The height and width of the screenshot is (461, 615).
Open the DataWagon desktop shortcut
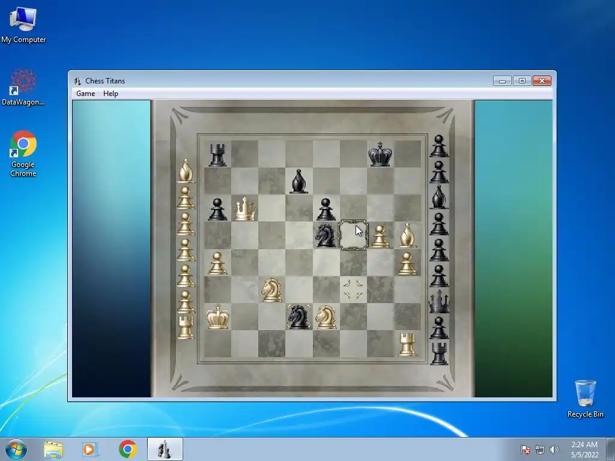[23, 87]
